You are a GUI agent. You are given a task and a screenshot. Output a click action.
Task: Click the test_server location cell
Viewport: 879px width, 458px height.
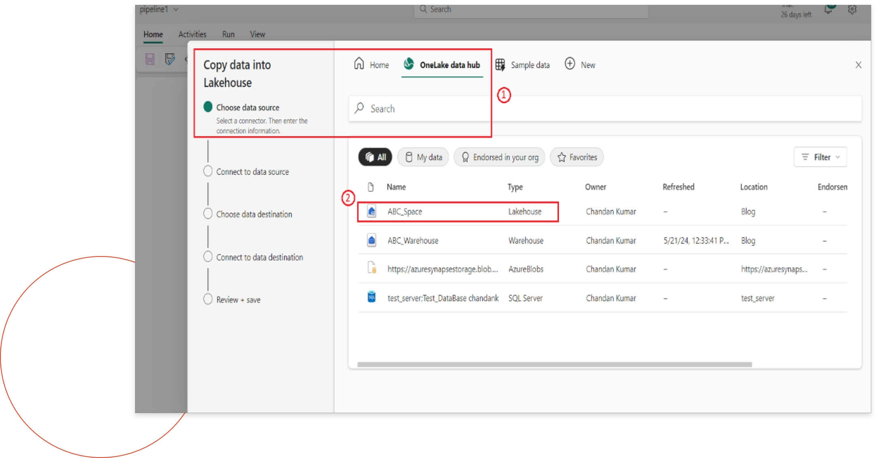tap(758, 298)
